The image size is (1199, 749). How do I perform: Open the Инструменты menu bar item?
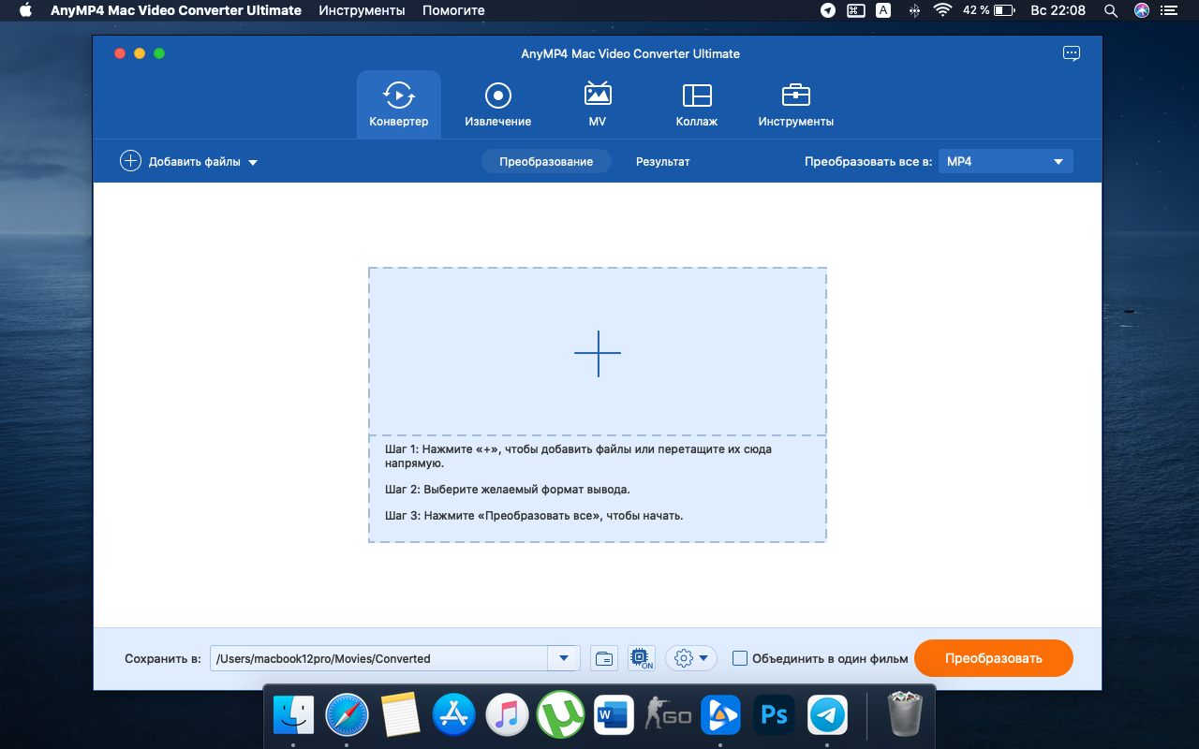(x=362, y=10)
